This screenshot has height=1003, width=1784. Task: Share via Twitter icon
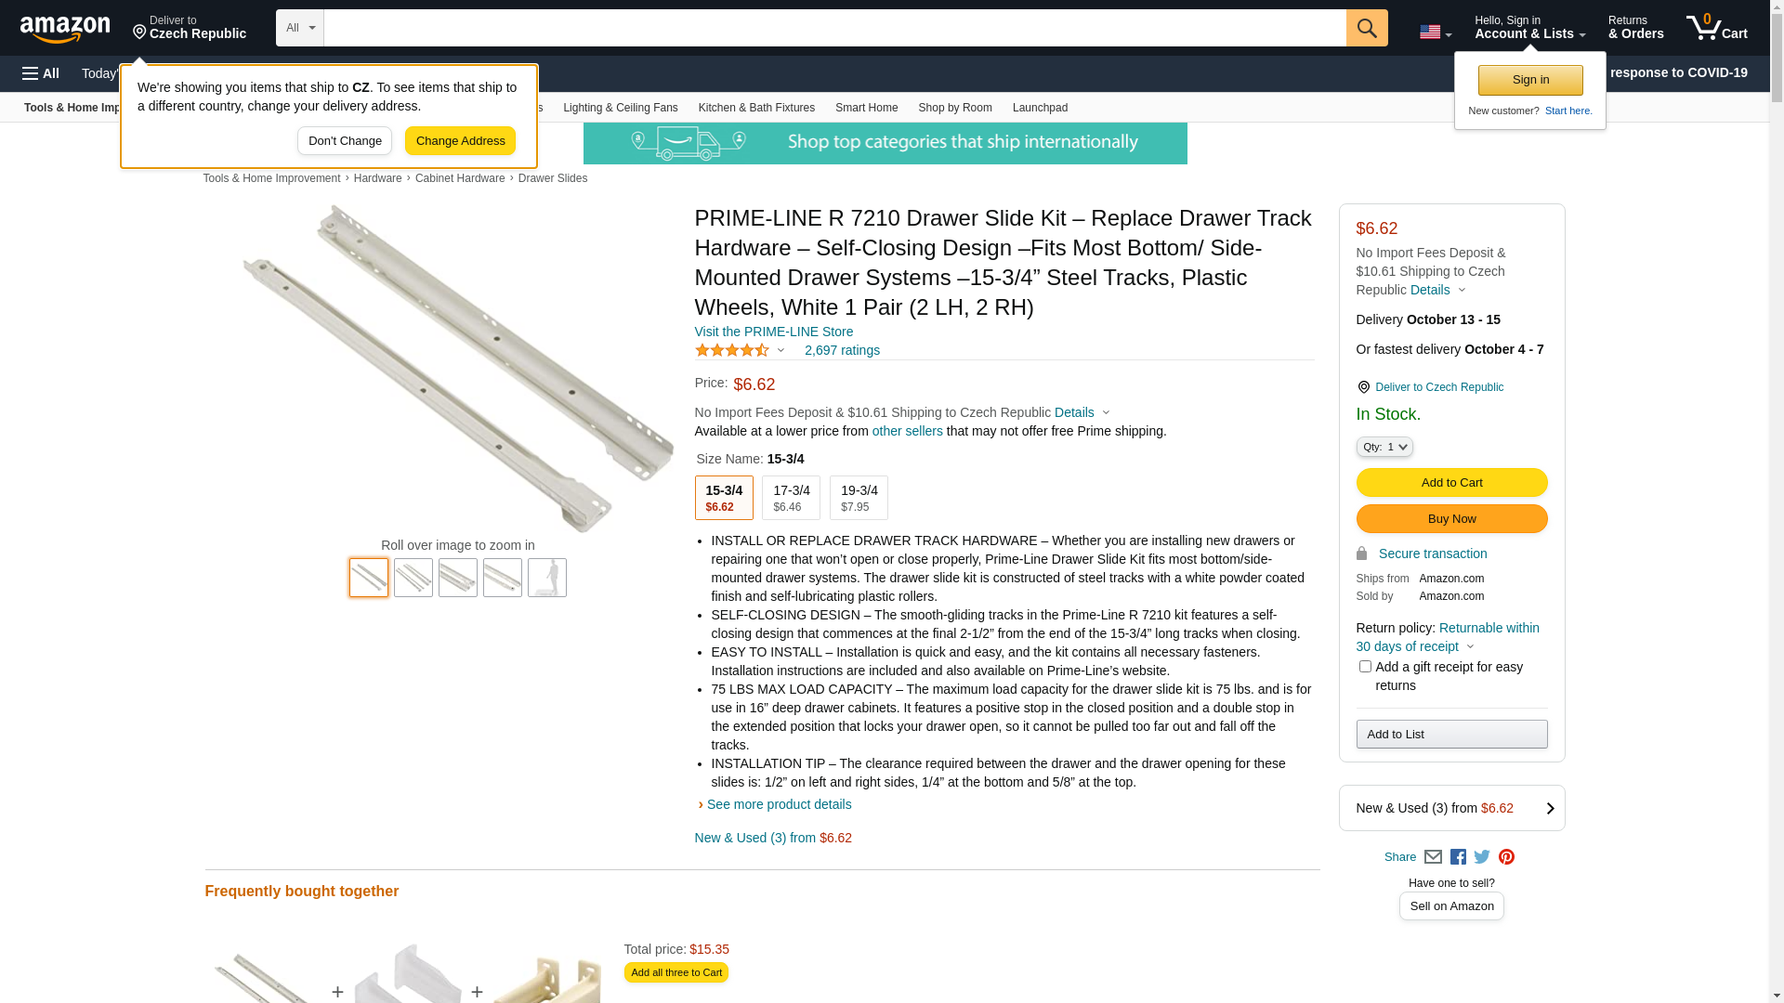pyautogui.click(x=1482, y=857)
